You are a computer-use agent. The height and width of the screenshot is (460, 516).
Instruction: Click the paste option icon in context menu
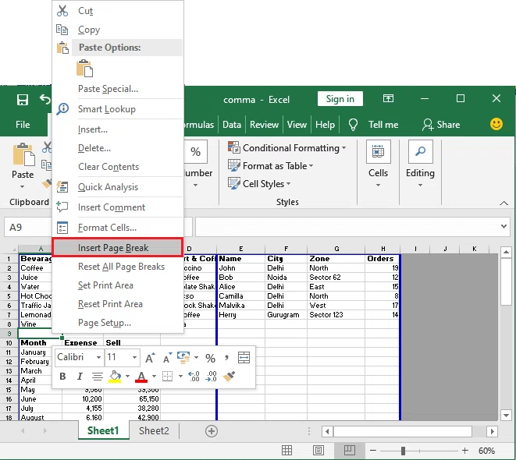[x=84, y=69]
